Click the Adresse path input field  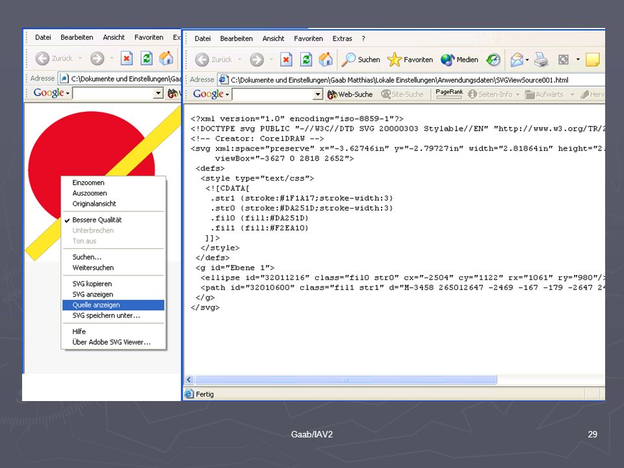411,79
